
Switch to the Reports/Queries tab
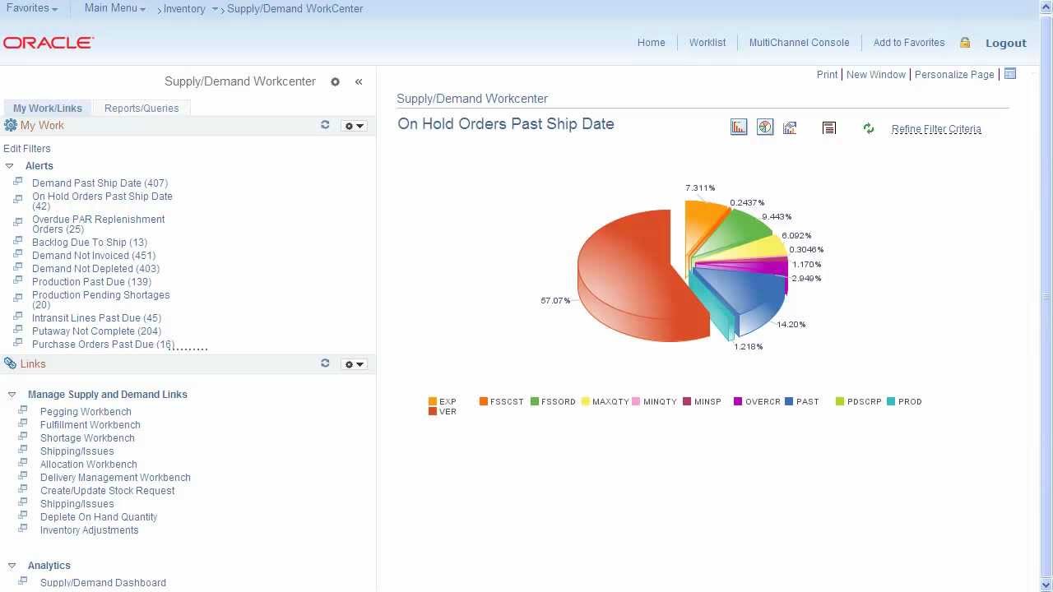[x=141, y=108]
